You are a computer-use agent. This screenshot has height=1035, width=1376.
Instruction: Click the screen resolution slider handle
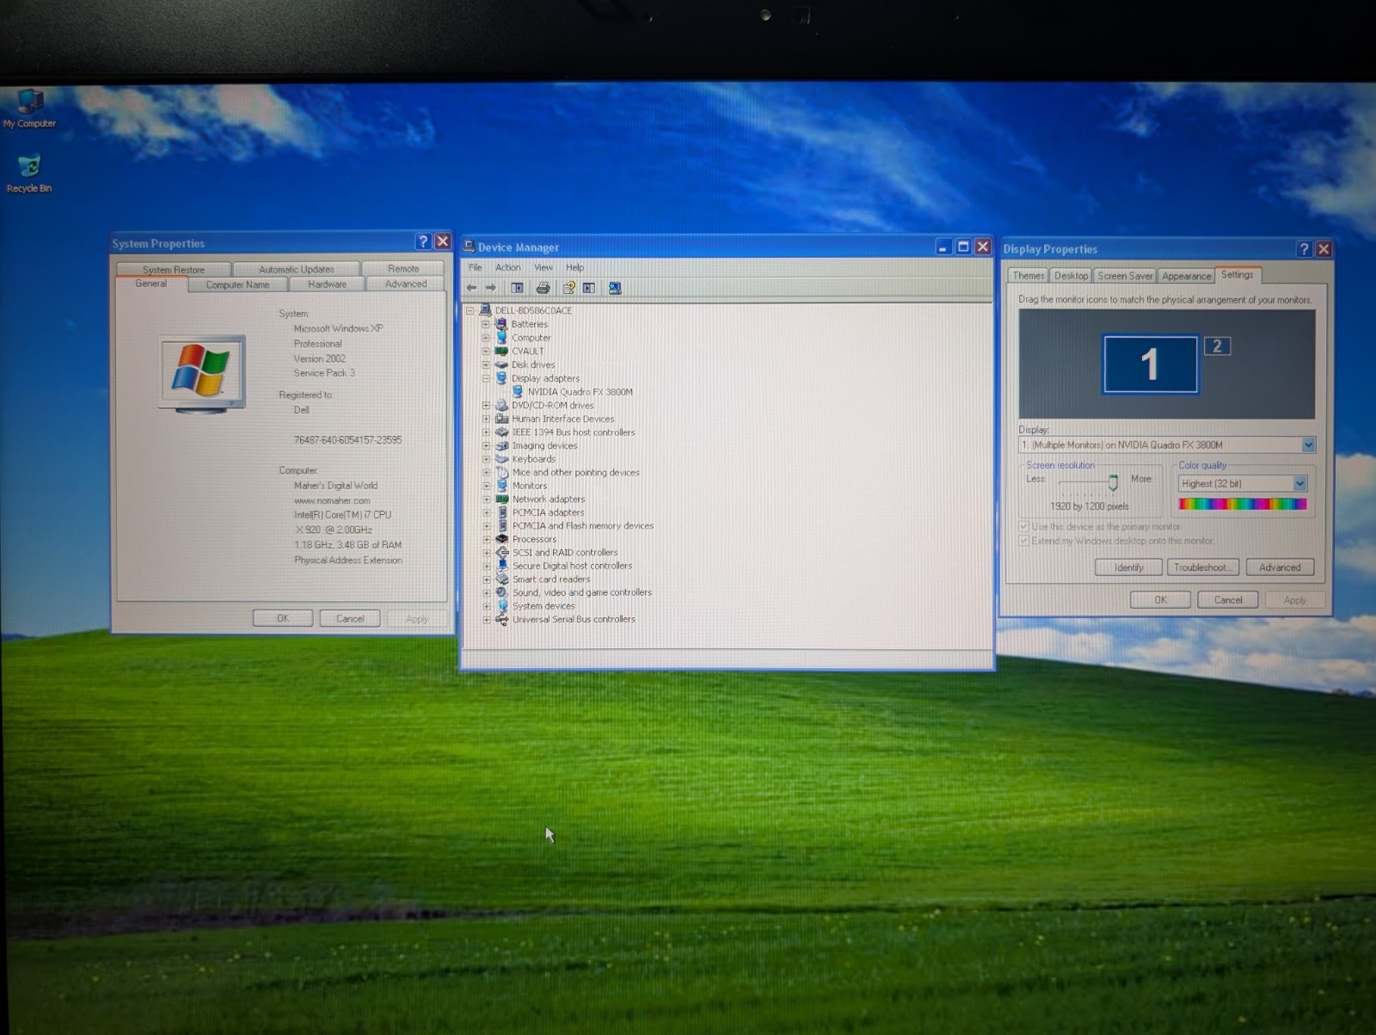pos(1113,482)
